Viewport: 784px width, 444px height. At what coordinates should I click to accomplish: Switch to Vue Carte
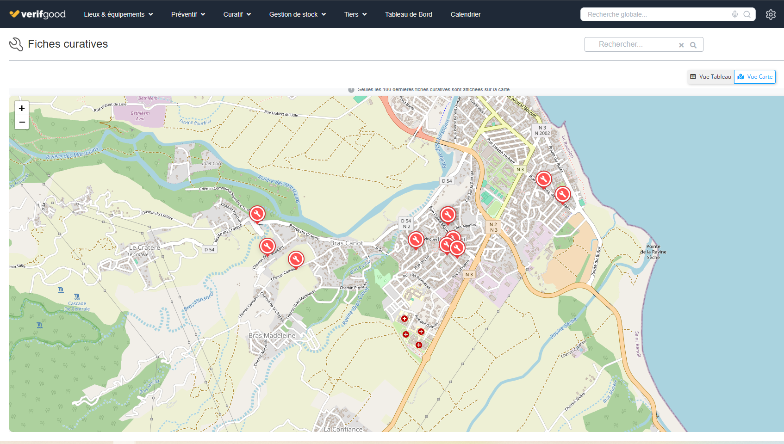tap(755, 77)
